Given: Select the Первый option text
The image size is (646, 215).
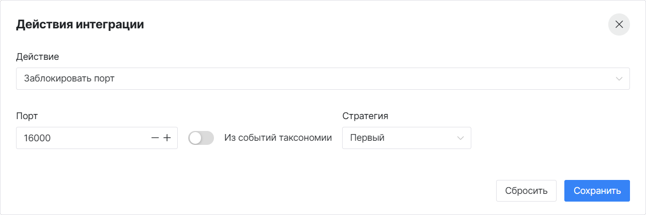Looking at the screenshot, I should (367, 138).
